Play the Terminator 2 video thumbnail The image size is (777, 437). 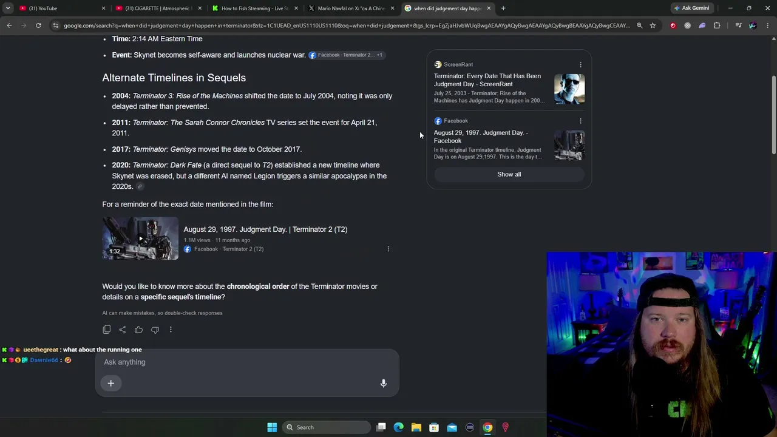pyautogui.click(x=140, y=239)
